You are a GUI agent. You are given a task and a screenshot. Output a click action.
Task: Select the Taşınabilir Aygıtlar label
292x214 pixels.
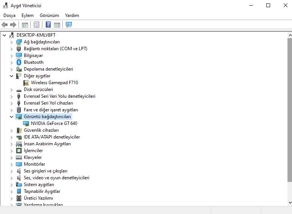tap(42, 191)
